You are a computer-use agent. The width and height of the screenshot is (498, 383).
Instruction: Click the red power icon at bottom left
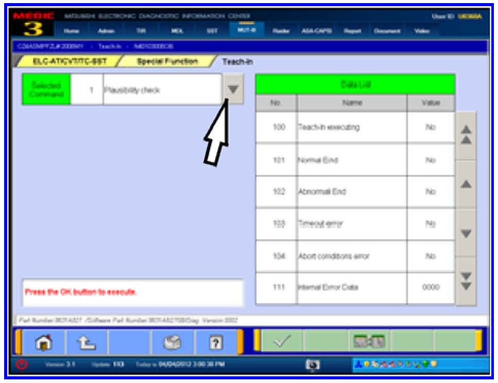point(22,365)
